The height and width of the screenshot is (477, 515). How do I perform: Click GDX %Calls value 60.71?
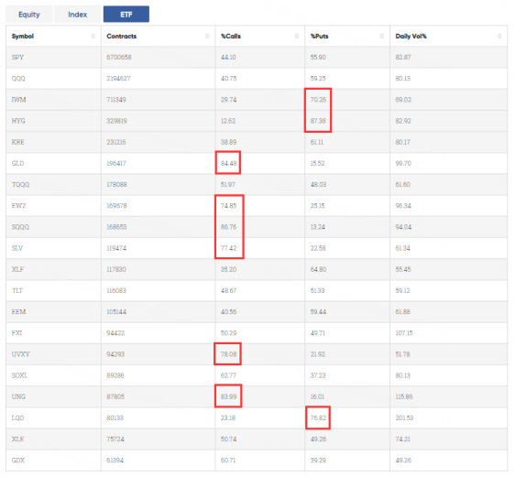click(x=228, y=461)
